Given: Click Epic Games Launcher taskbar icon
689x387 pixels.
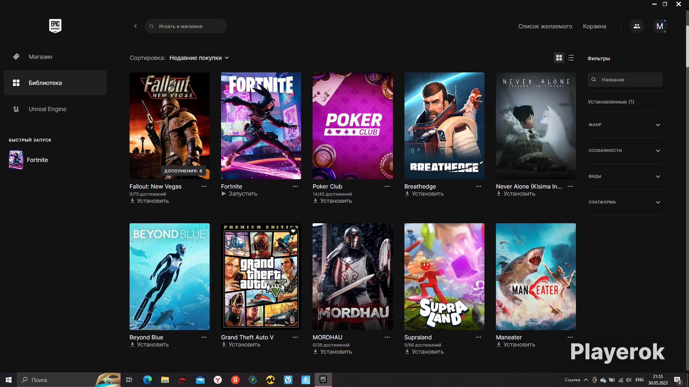Looking at the screenshot, I should pos(323,380).
